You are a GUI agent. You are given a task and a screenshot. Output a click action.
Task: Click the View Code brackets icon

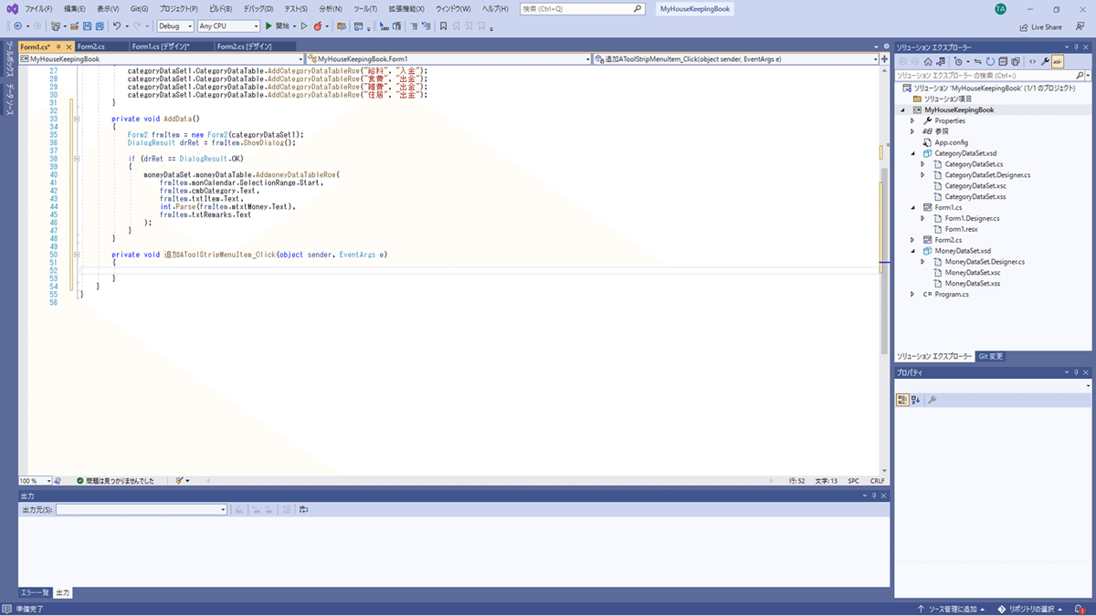click(1032, 62)
